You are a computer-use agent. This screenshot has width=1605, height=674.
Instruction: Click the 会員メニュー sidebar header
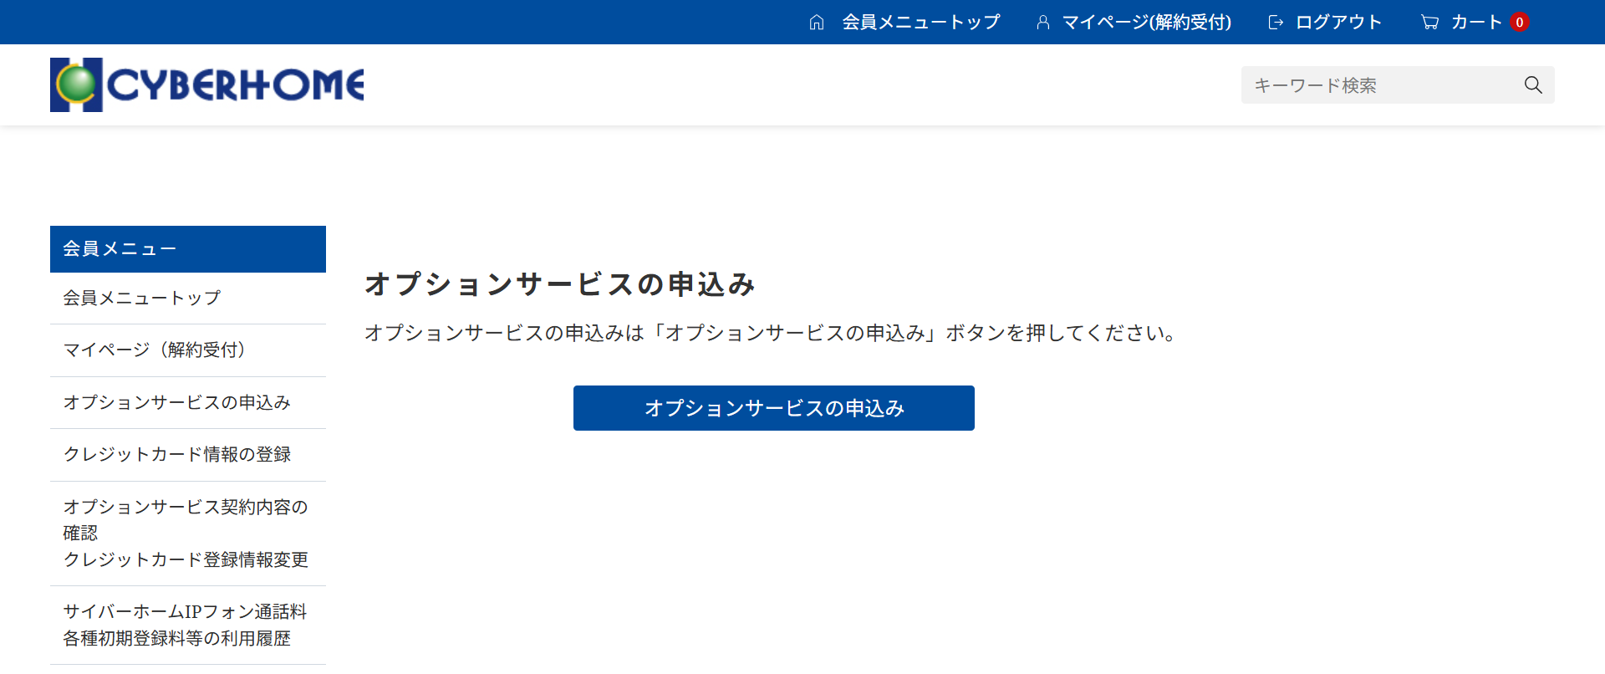pyautogui.click(x=188, y=249)
